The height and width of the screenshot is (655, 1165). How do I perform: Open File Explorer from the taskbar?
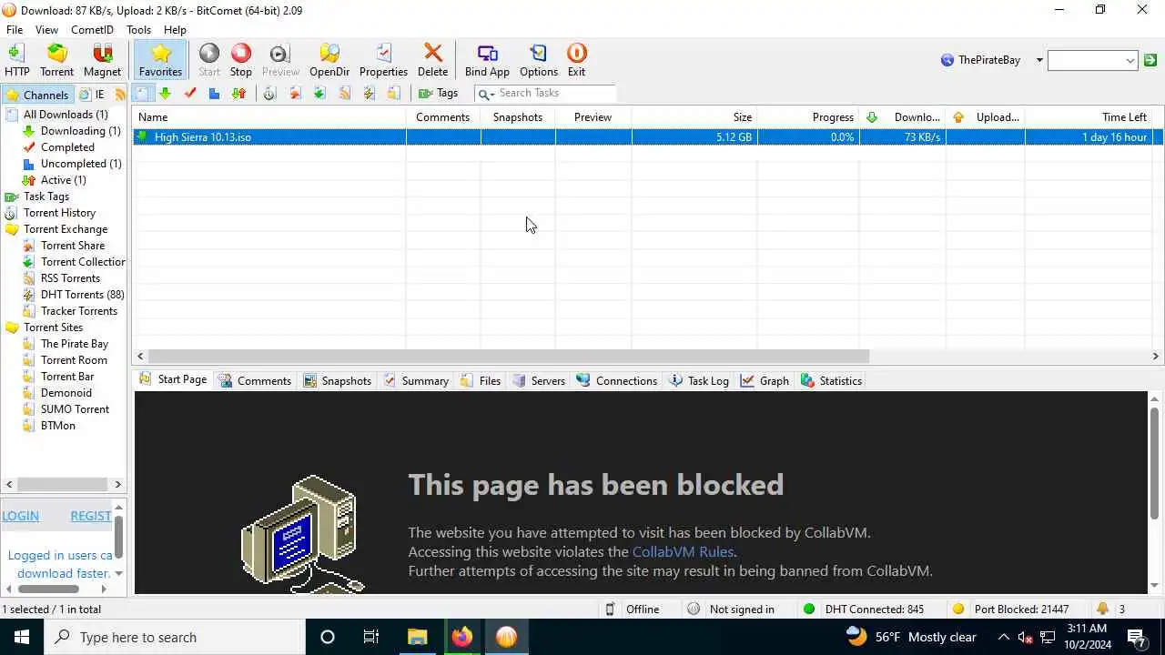click(417, 637)
